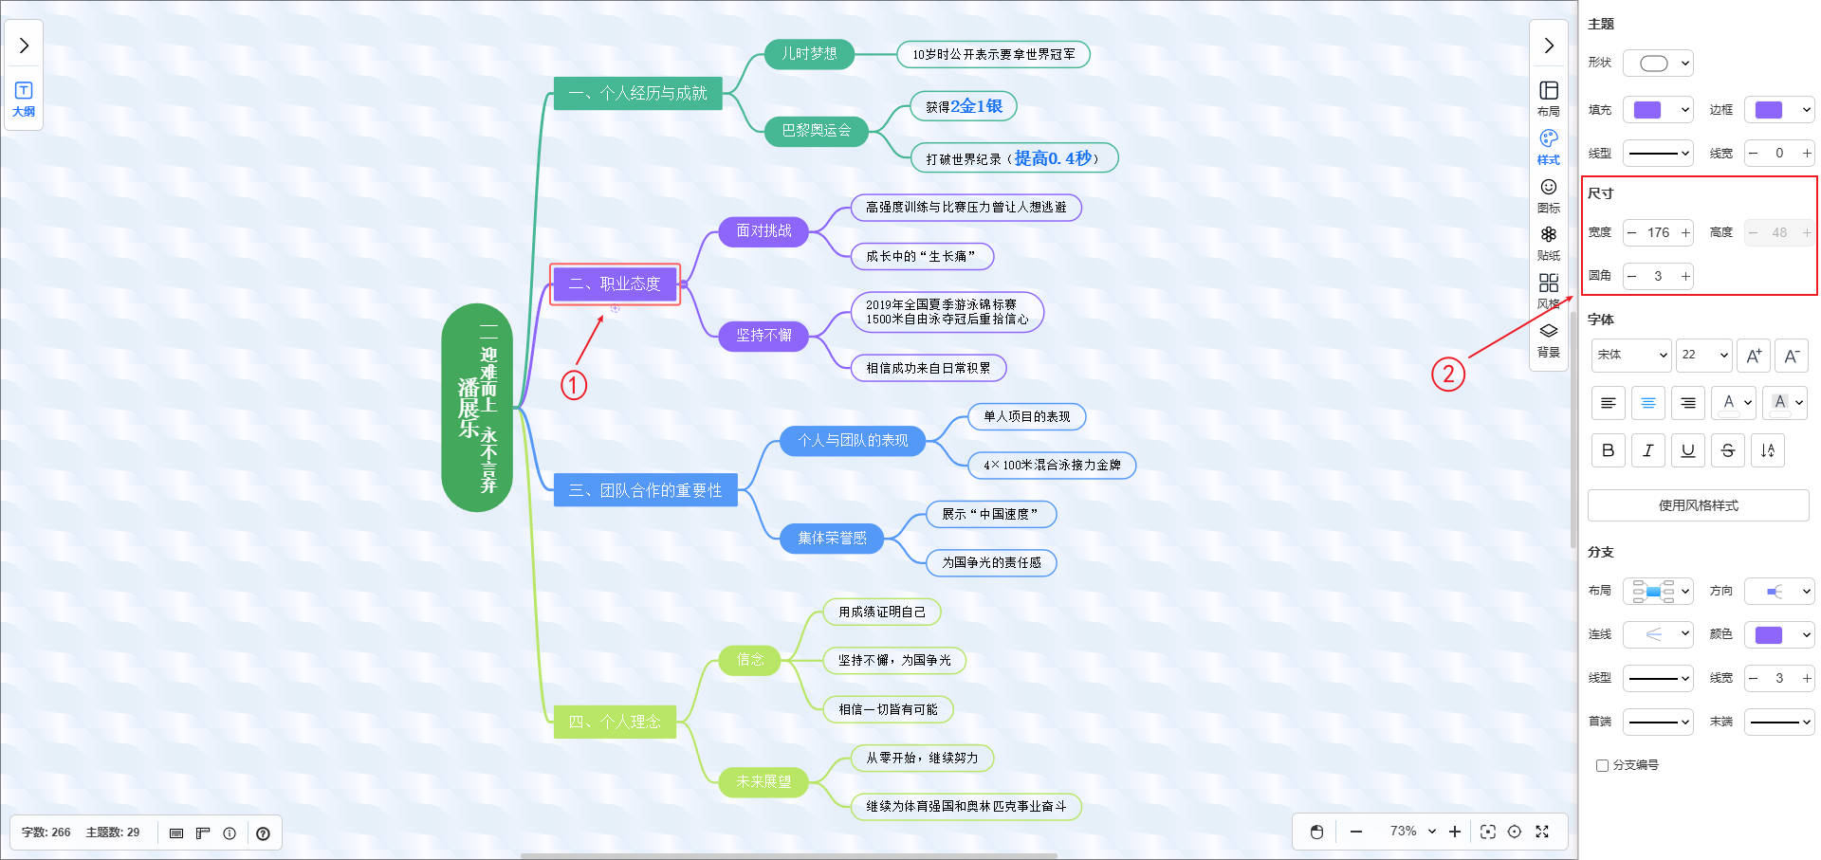Screen dimensions: 1821x860
Task: Click the help question mark icon
Action: pos(263,833)
